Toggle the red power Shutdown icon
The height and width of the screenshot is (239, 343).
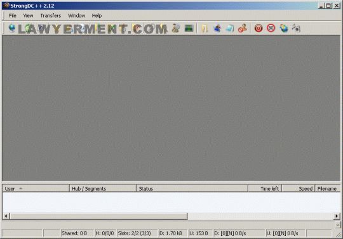click(x=259, y=28)
